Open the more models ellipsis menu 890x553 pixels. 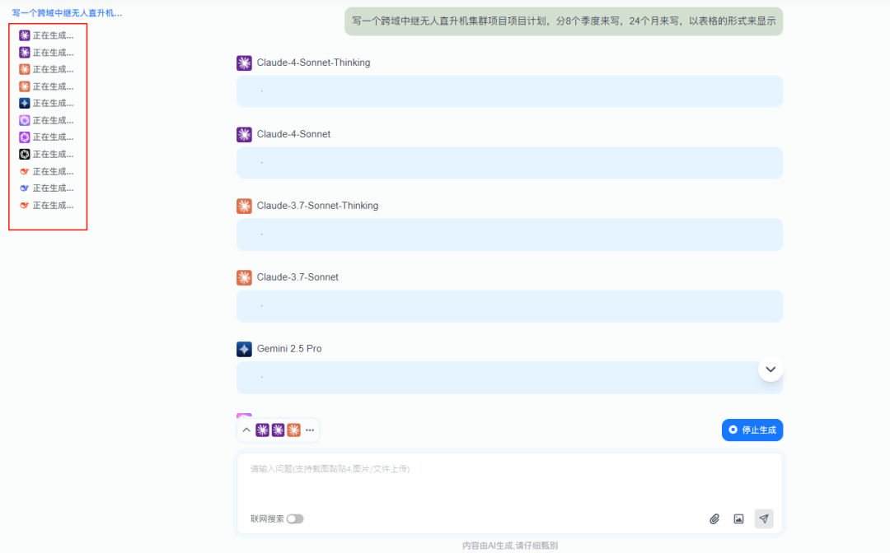coord(310,430)
